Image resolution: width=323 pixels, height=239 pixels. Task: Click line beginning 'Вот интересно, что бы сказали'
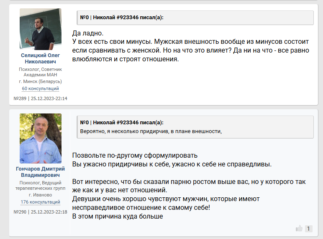coord(189,182)
